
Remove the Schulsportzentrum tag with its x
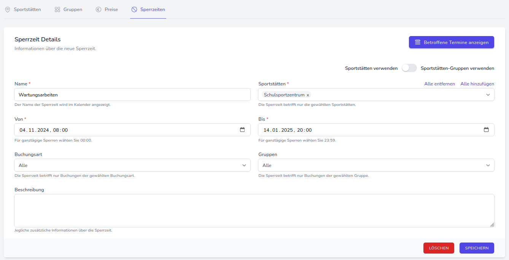308,95
